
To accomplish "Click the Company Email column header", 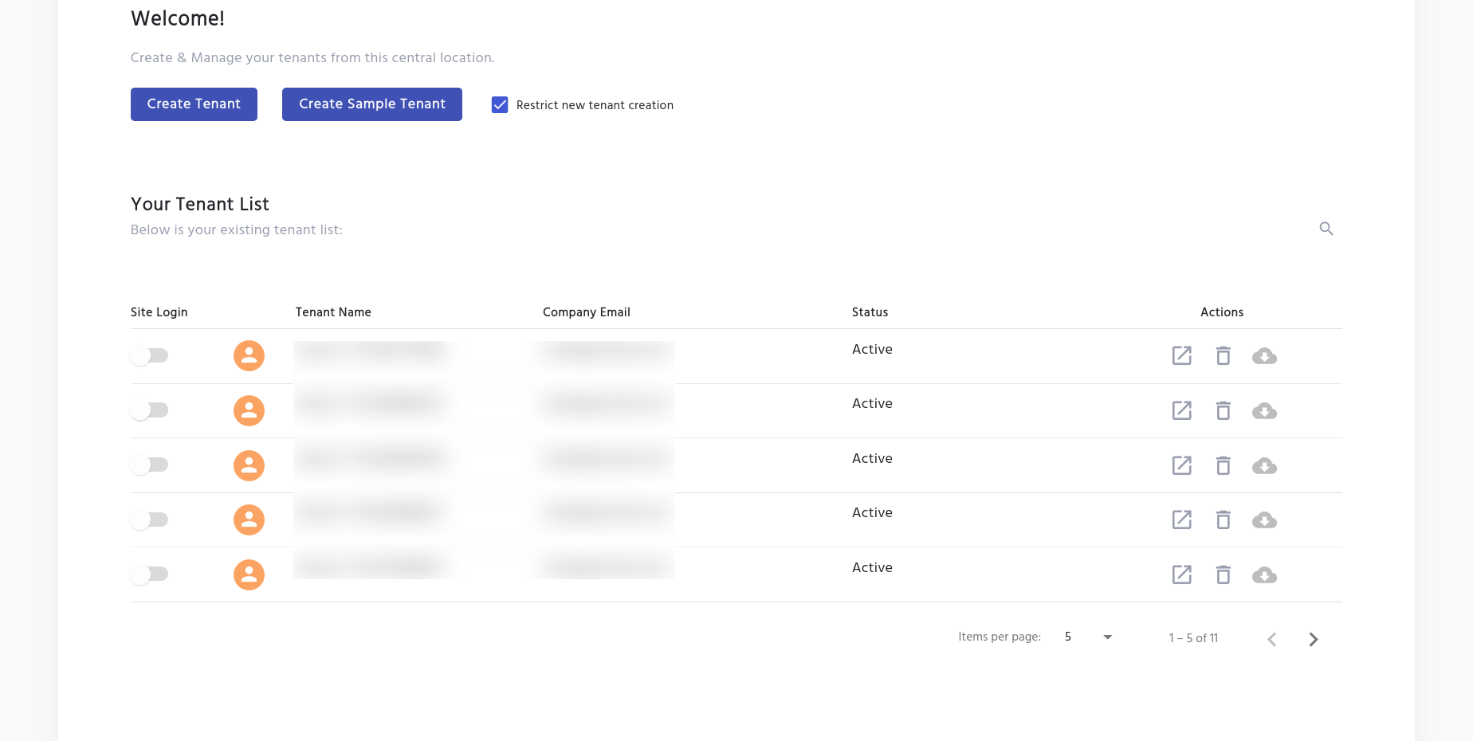I will point(586,312).
